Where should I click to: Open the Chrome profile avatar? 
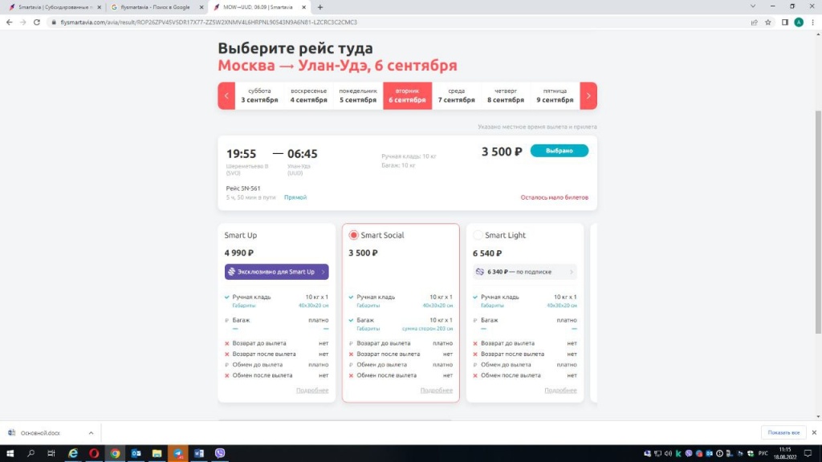pos(799,22)
